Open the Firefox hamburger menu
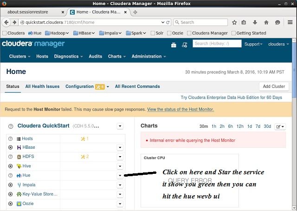The width and height of the screenshot is (297, 211). (290, 22)
